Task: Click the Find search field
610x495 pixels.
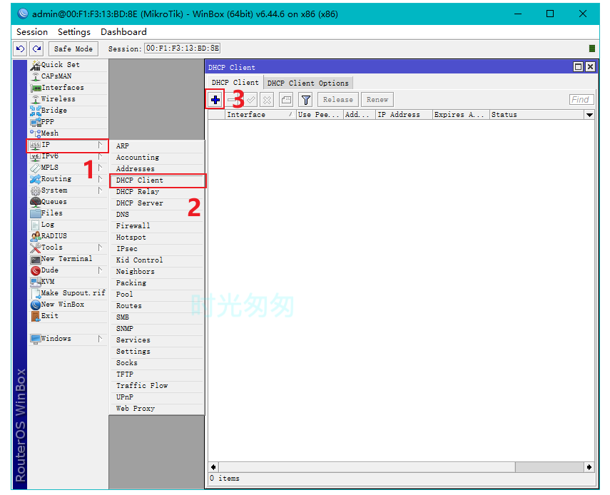Action: [581, 100]
